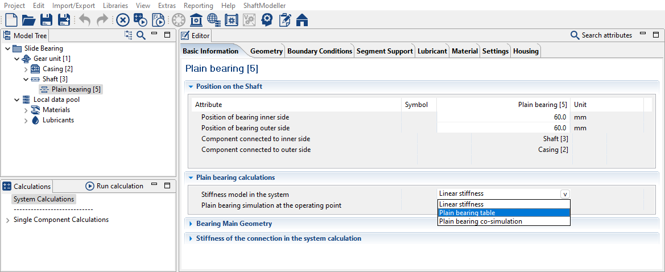Edit Position of bearing outer side value

click(x=502, y=127)
